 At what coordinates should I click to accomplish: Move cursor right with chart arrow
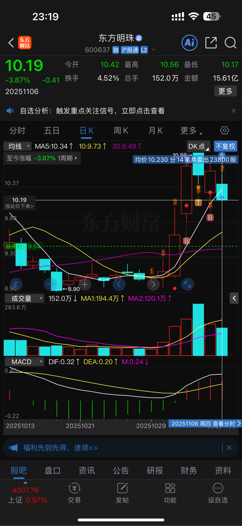click(x=153, y=284)
